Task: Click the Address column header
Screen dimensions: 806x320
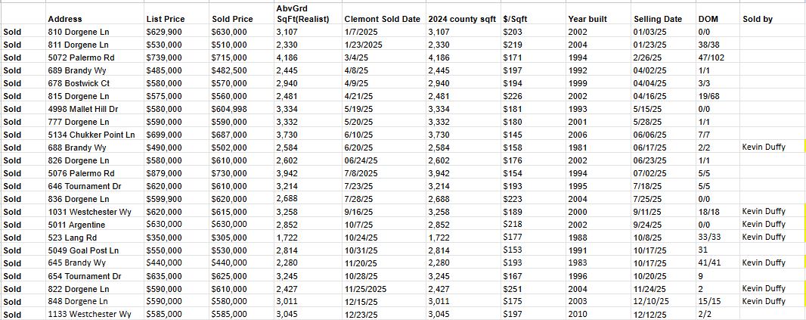Action: point(65,19)
